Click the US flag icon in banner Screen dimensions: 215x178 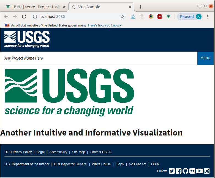[7, 25]
